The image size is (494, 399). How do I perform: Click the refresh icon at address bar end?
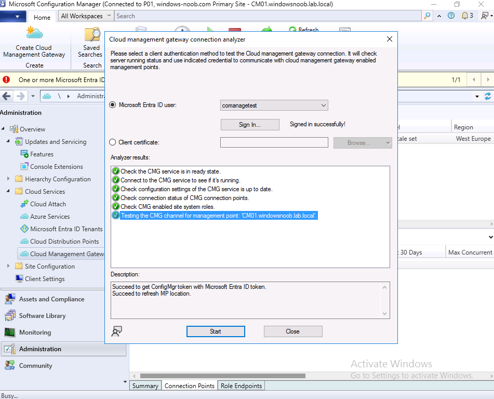pos(487,96)
